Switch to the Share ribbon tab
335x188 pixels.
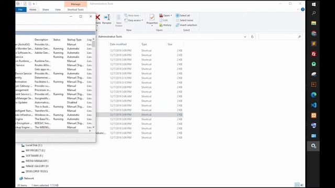(x=46, y=9)
